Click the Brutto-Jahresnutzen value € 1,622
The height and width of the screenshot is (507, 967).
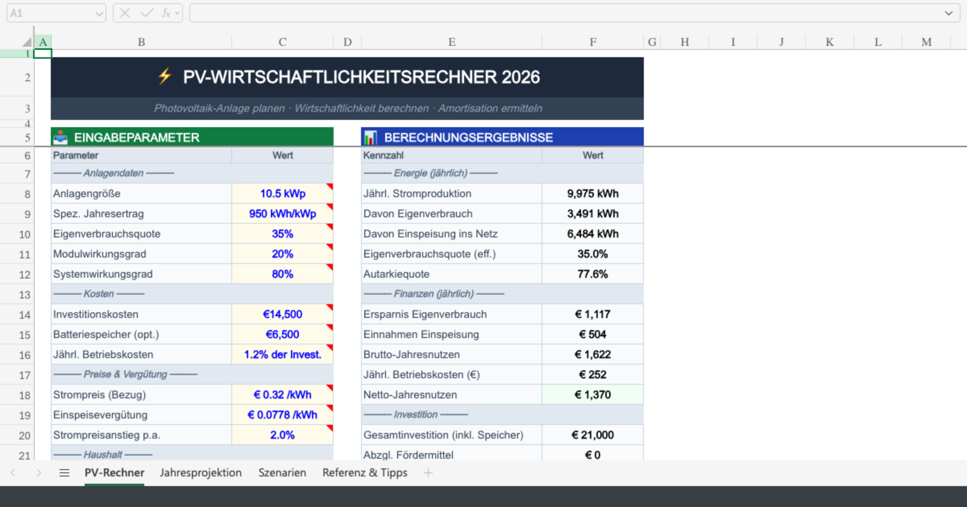point(593,354)
